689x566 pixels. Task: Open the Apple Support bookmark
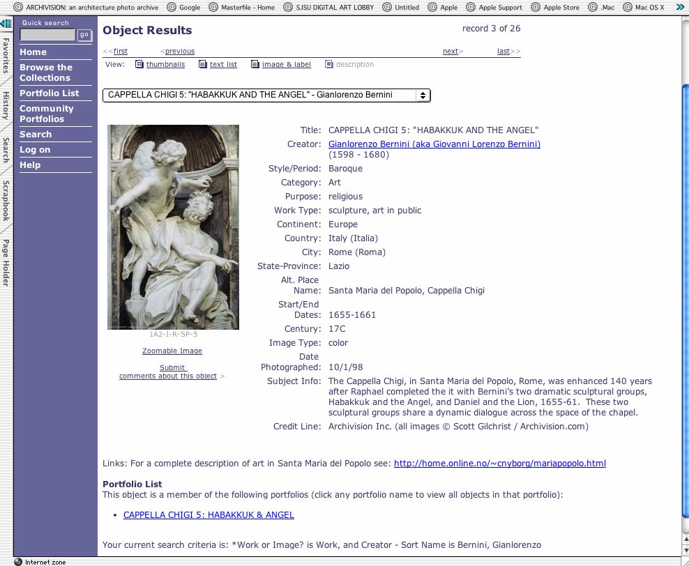[494, 7]
